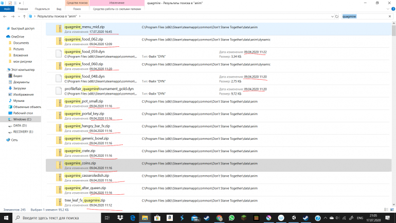Open the Файл menu
Screen dimensions: 396x223
(7, 9)
